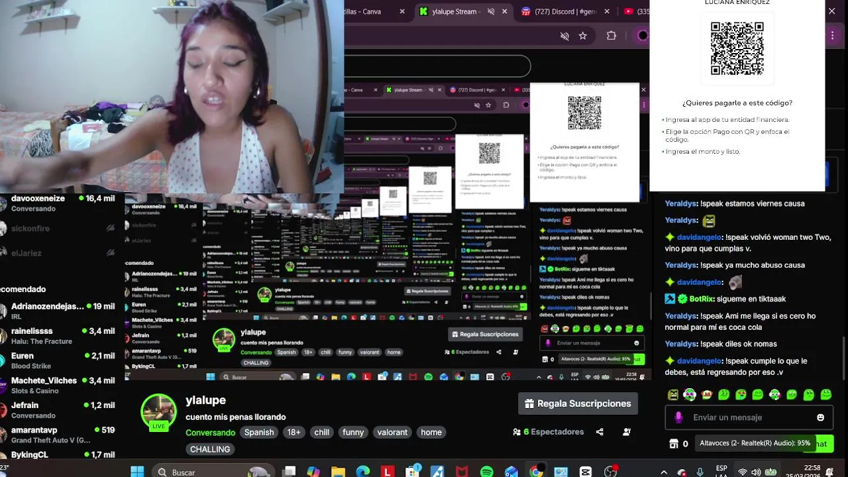Pick the headphones quick emote
848x477 pixels.
(690, 395)
